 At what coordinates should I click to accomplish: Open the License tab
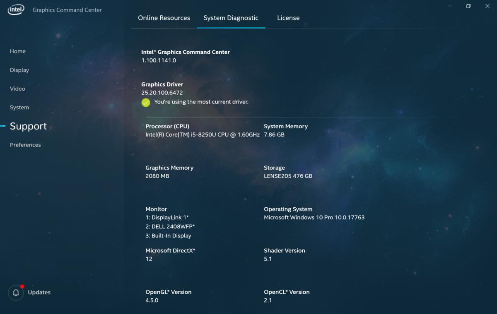coord(288,18)
